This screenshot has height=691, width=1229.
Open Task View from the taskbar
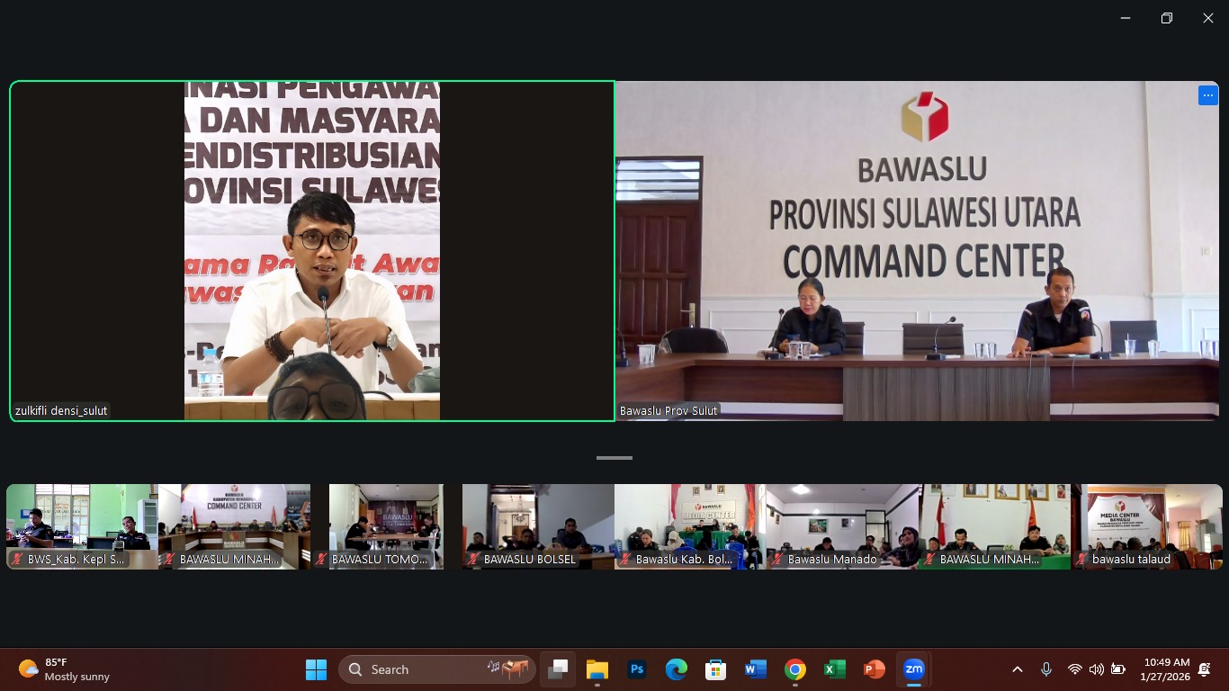[x=558, y=669]
